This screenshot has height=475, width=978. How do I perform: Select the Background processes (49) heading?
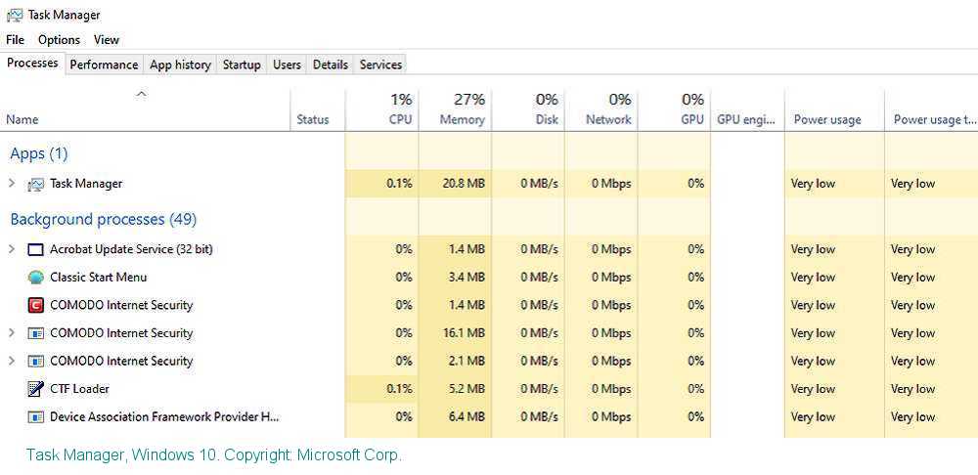pos(104,220)
